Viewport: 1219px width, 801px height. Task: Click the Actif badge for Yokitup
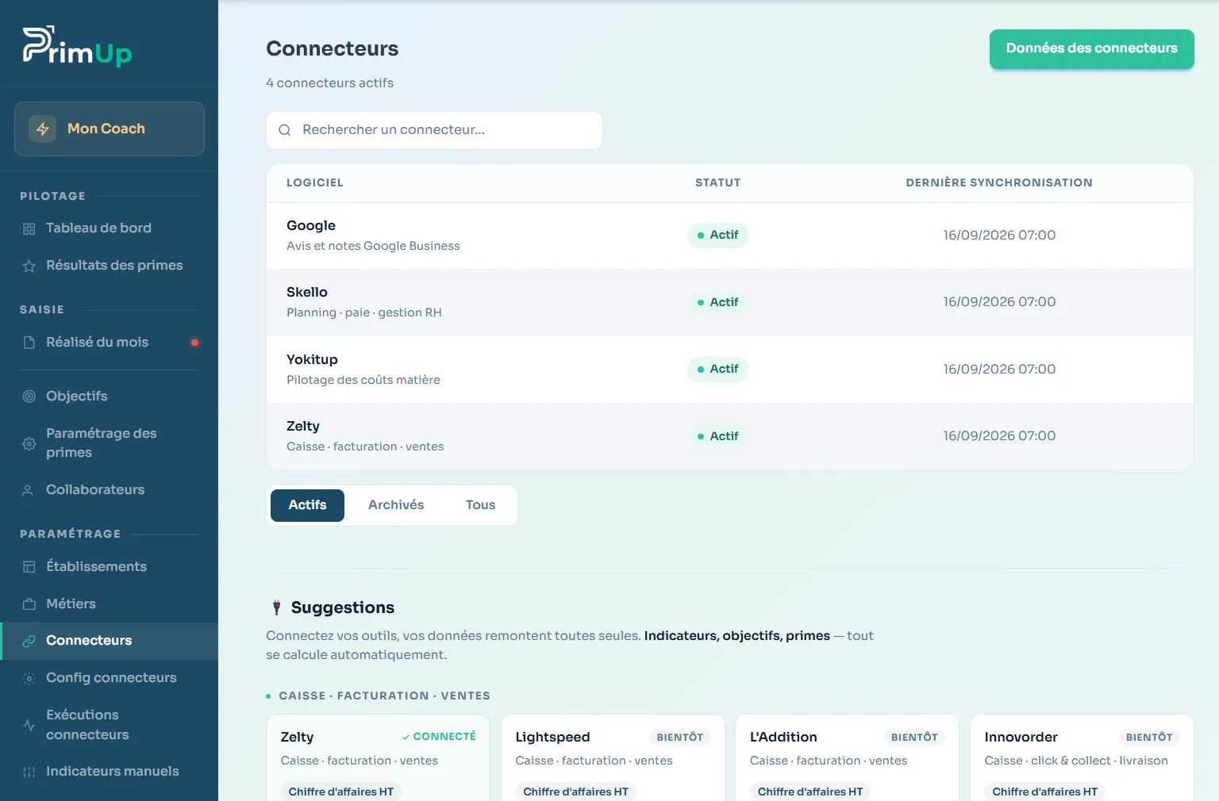[x=717, y=370]
